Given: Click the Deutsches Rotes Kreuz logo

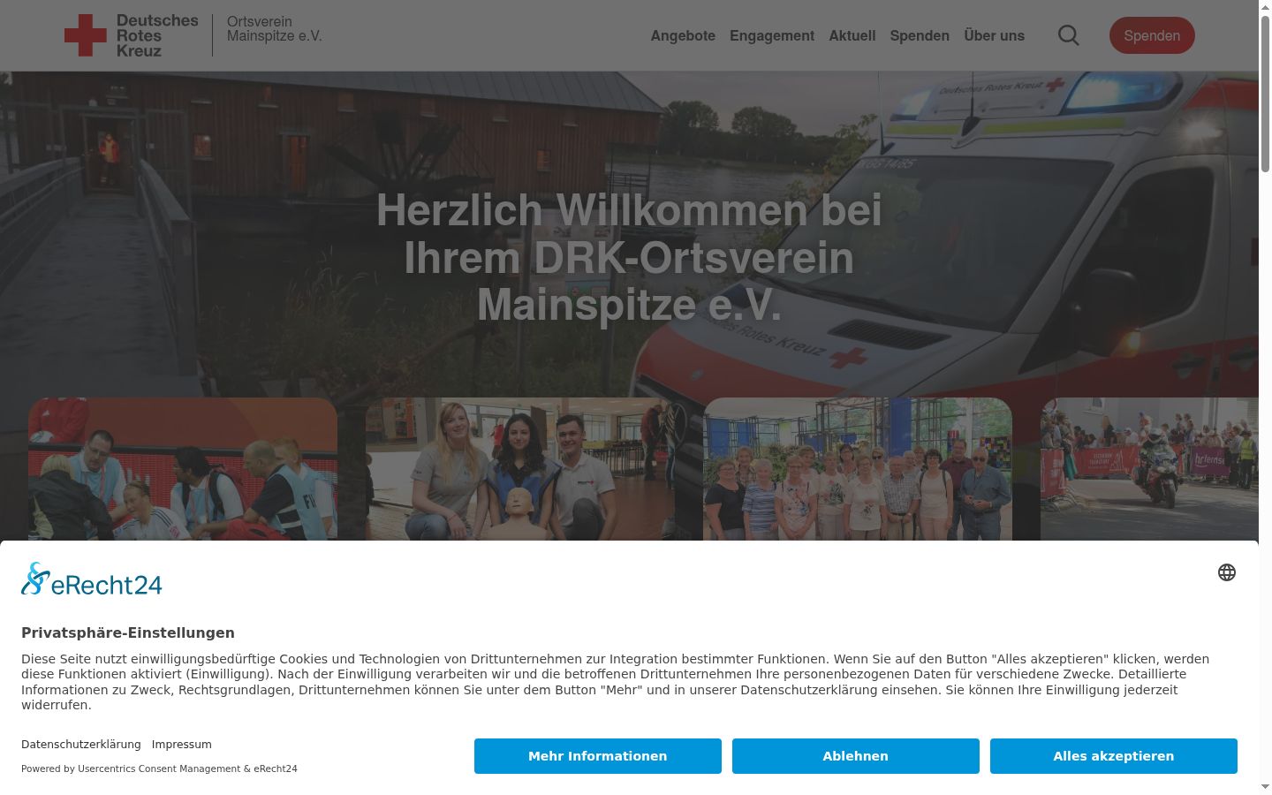Looking at the screenshot, I should pos(131,35).
